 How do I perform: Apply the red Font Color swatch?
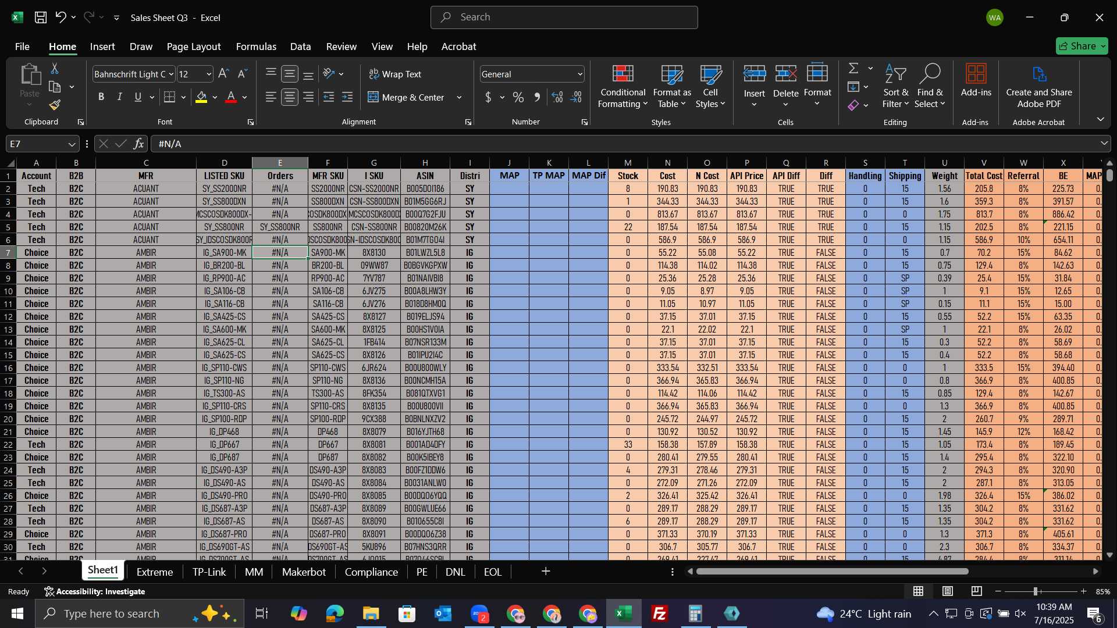[231, 97]
